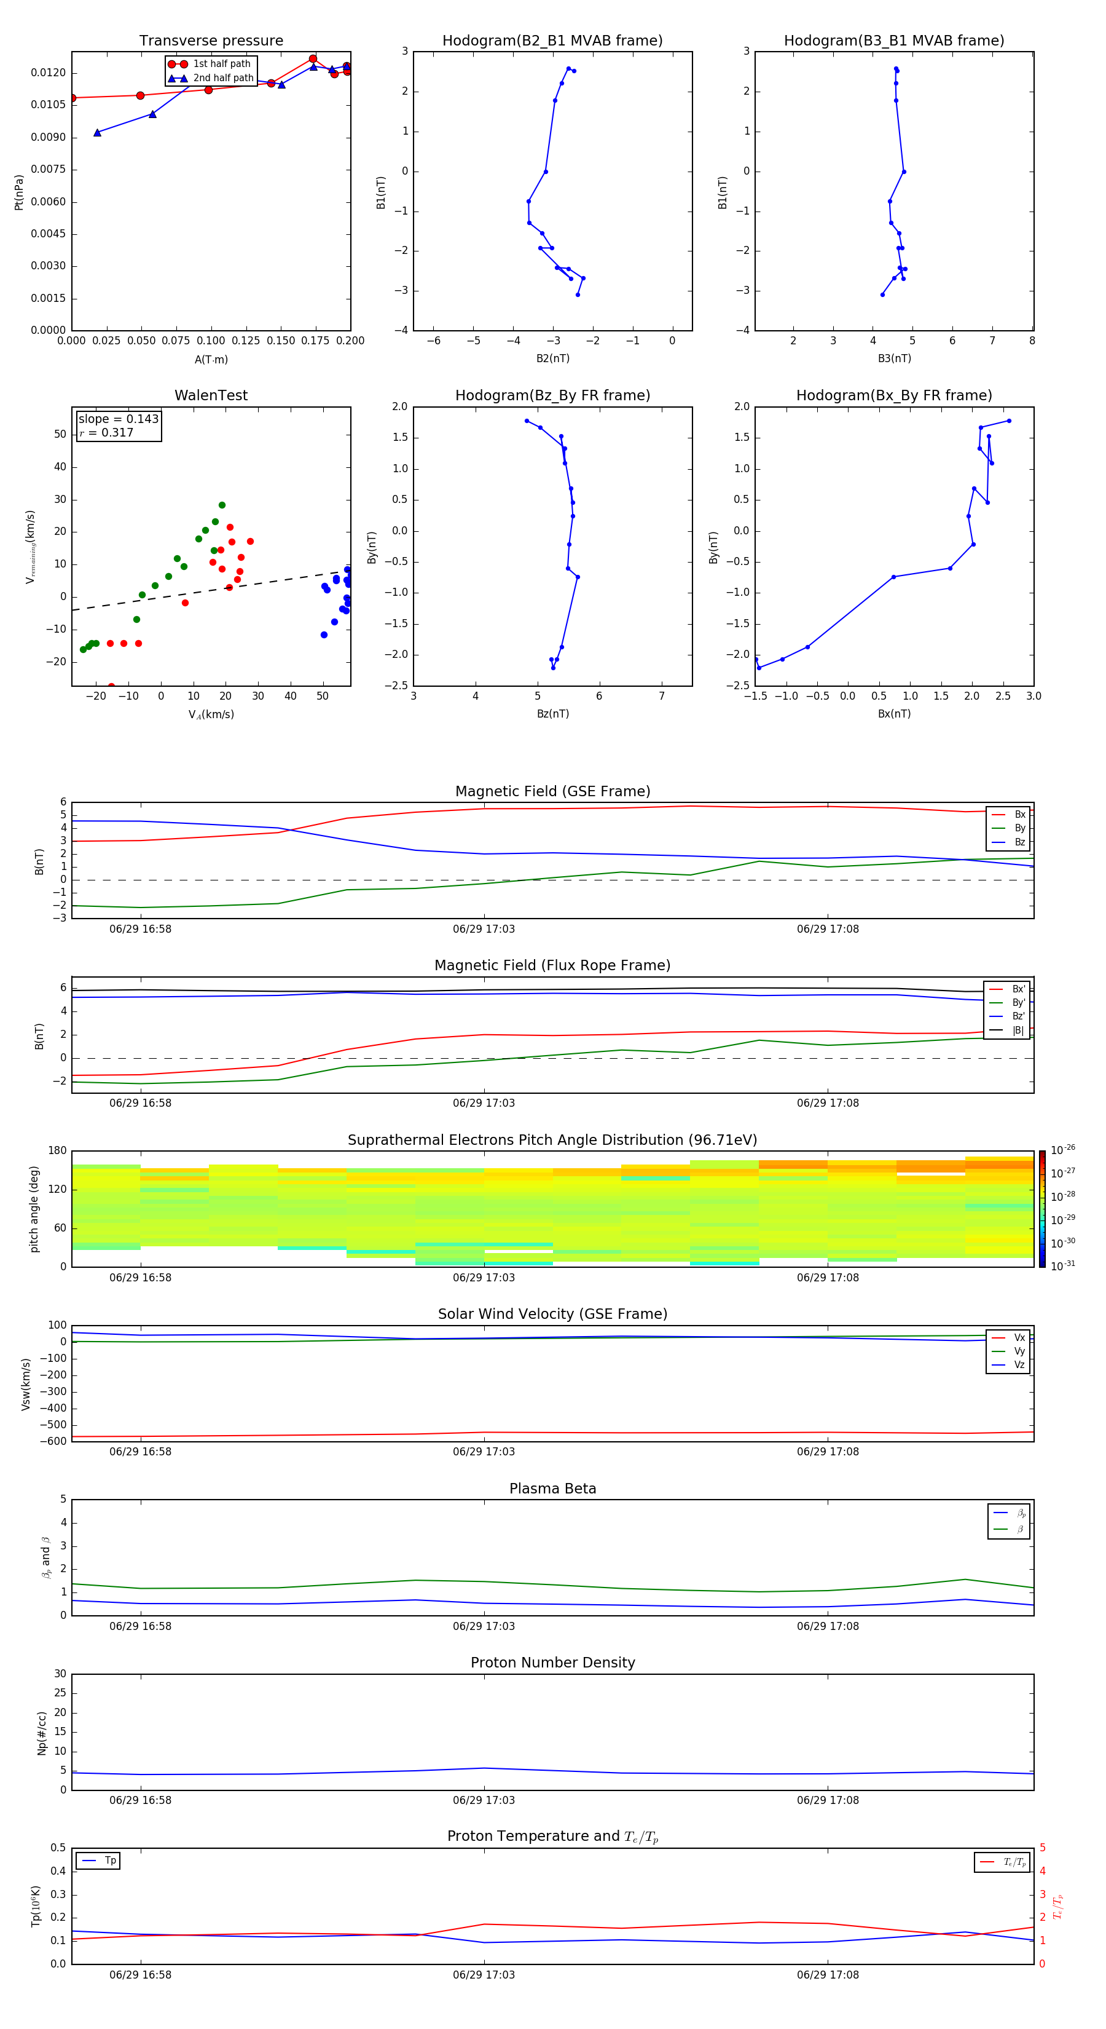Screen dimensions: 1106x2029
Task: Click the pitch angle colorbar
Action: pos(1042,1209)
